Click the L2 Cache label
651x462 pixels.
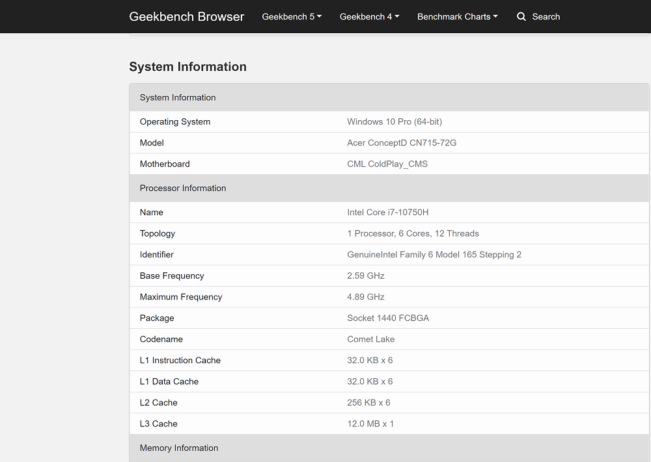pos(159,403)
